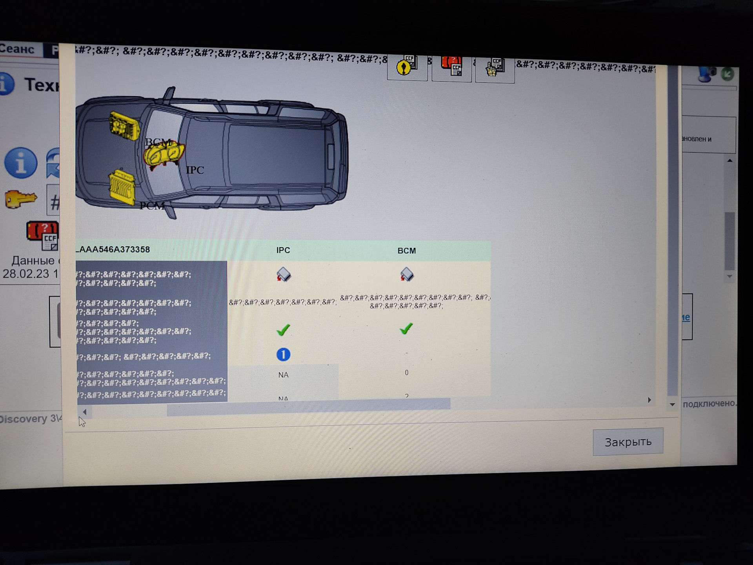Select the yellow engine-bay module on the car
753x565 pixels.
click(x=124, y=126)
